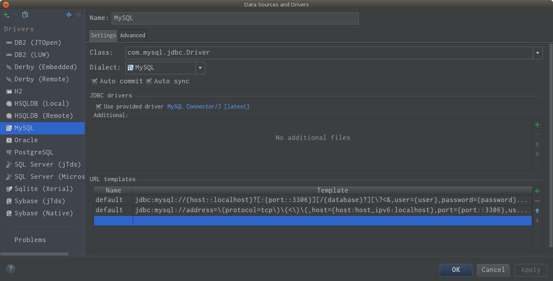The width and height of the screenshot is (553, 281).
Task: Add a new URL template with green plus
Action: point(537,191)
